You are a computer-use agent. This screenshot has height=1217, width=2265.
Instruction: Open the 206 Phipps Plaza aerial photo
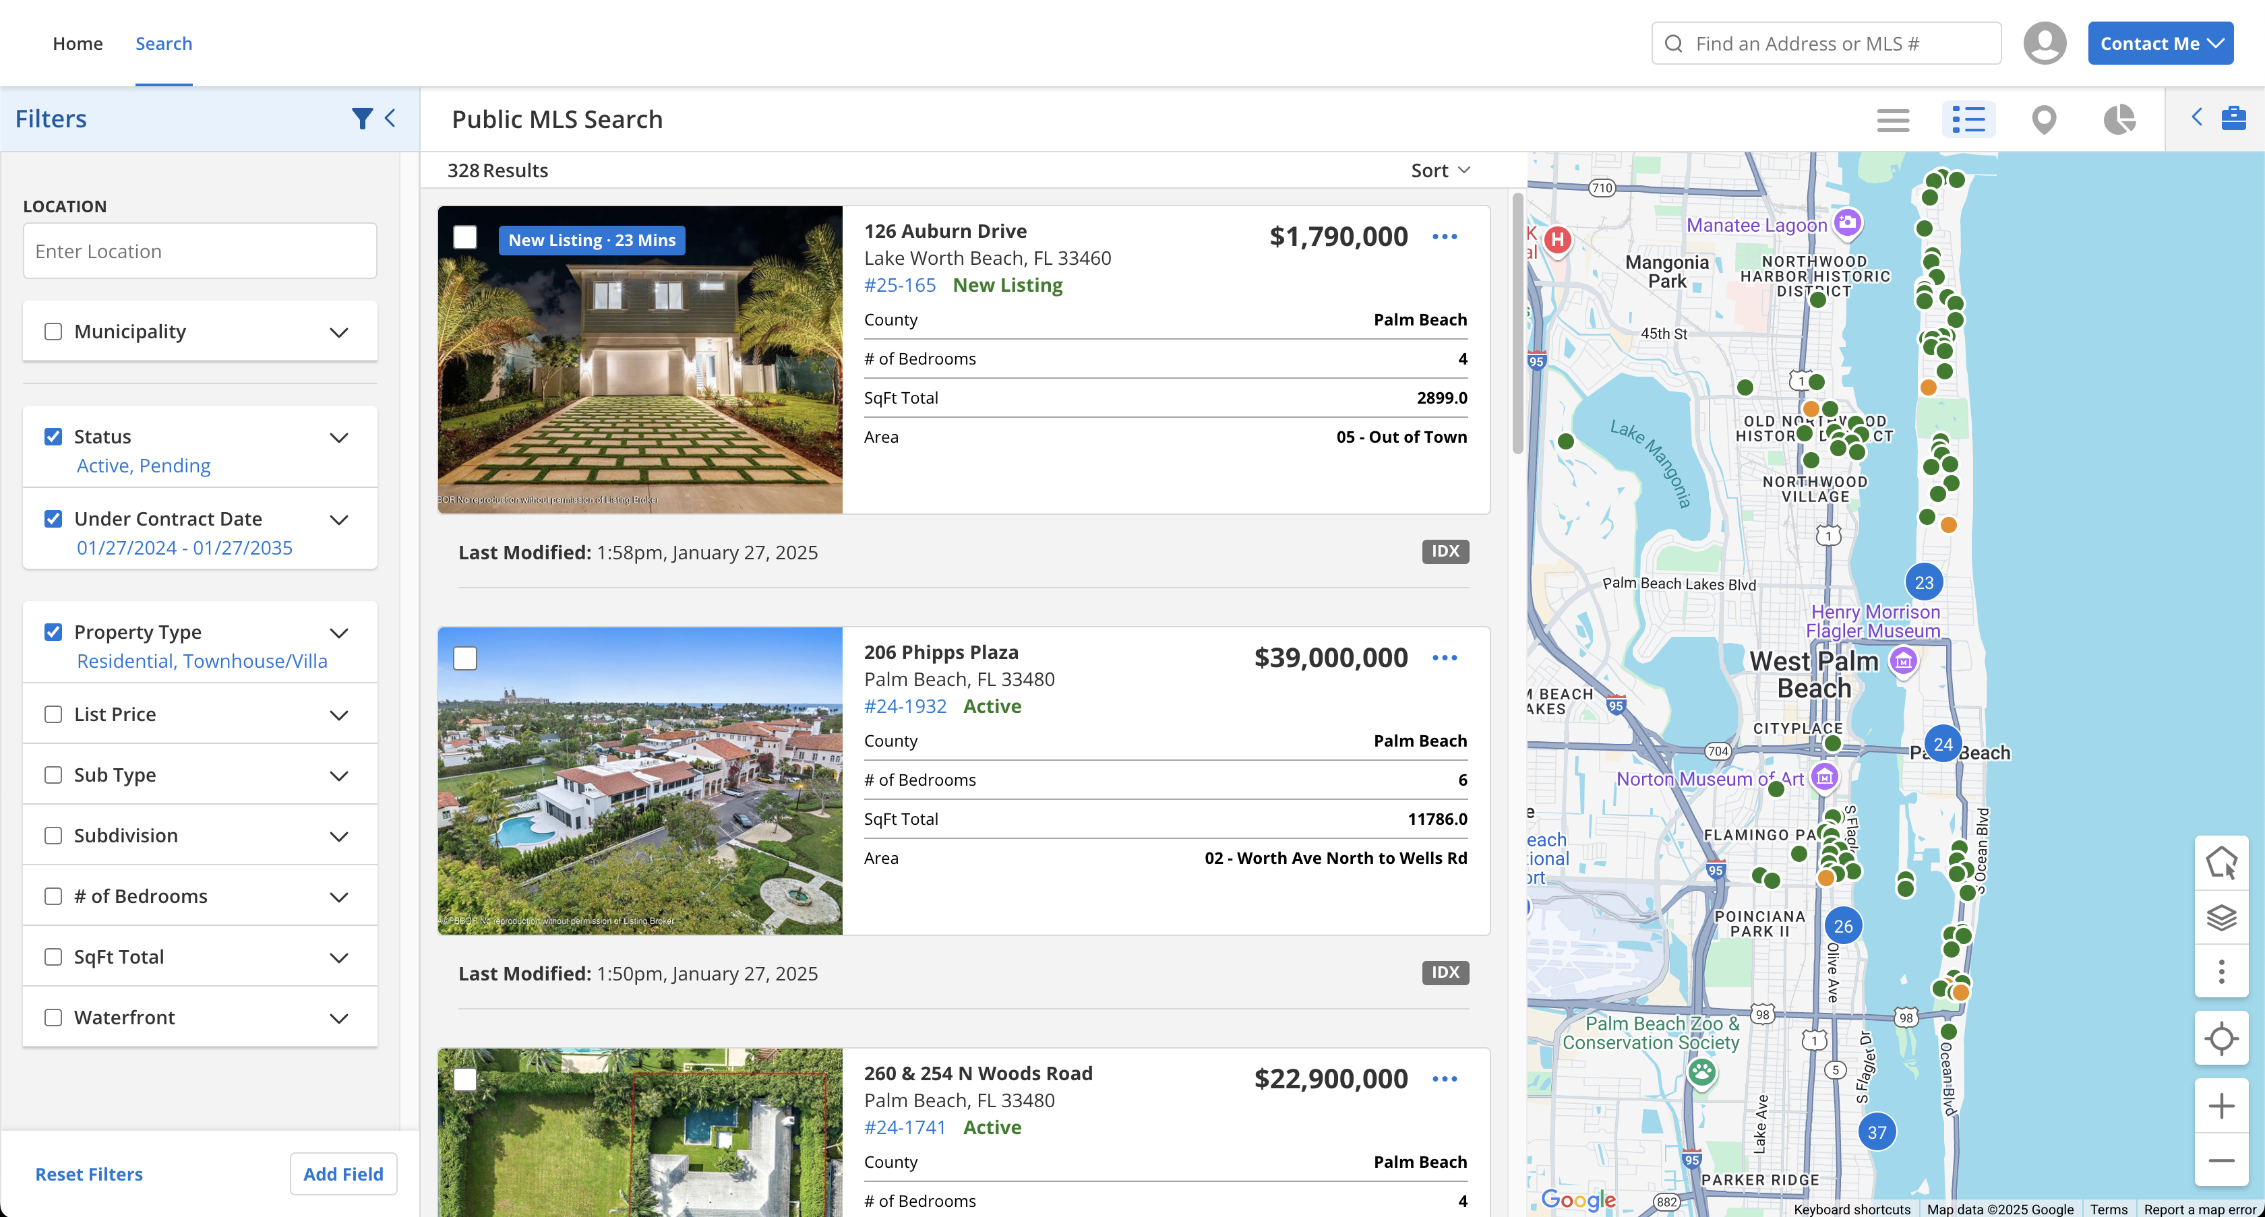640,780
